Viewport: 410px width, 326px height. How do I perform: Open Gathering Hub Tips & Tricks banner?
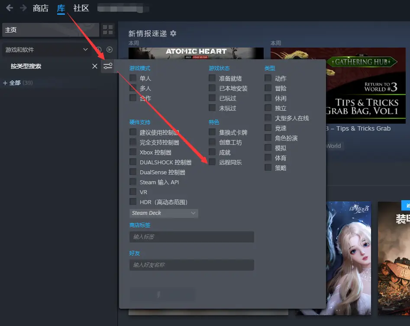(x=365, y=86)
